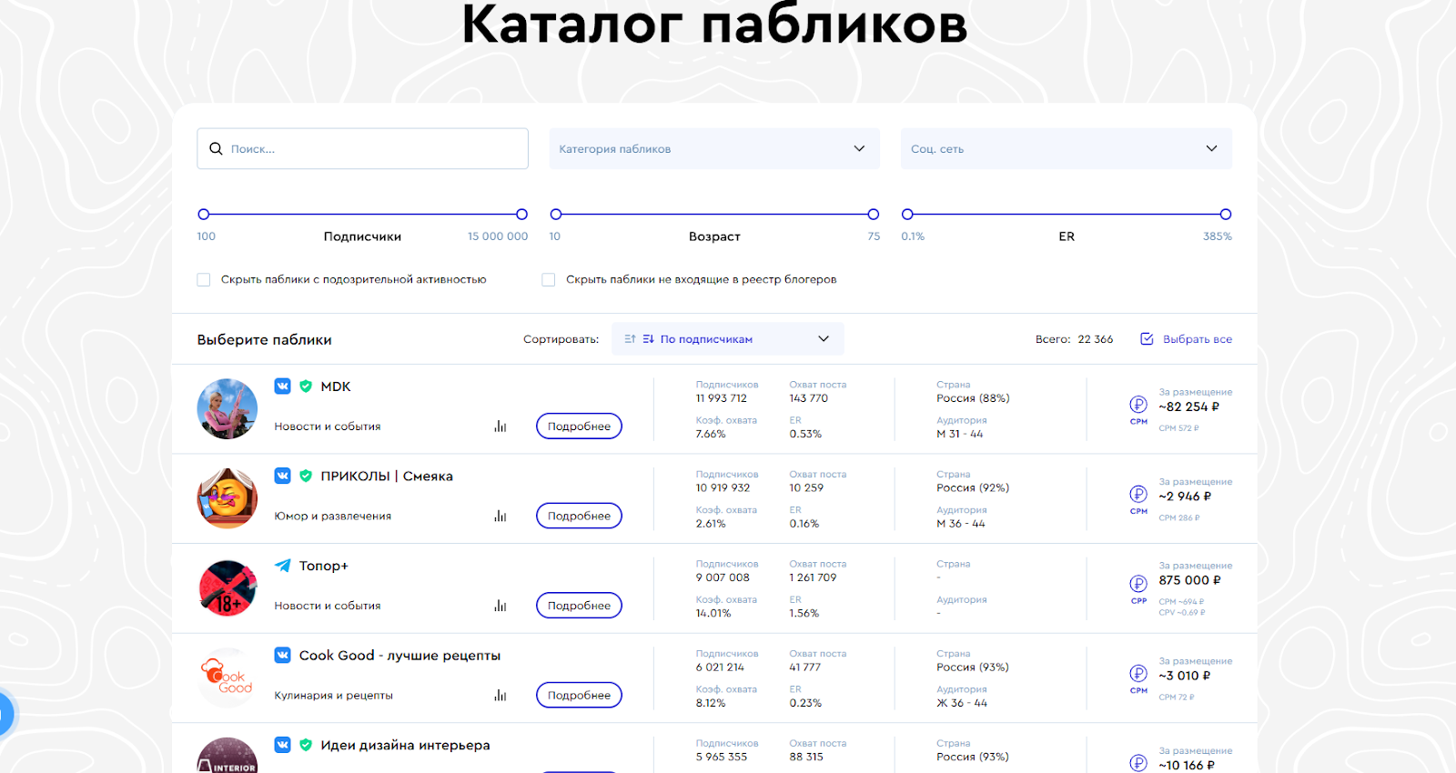Open the MDK public title

click(x=336, y=386)
